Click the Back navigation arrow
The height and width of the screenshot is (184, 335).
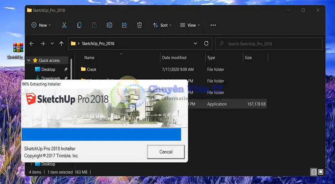point(32,44)
